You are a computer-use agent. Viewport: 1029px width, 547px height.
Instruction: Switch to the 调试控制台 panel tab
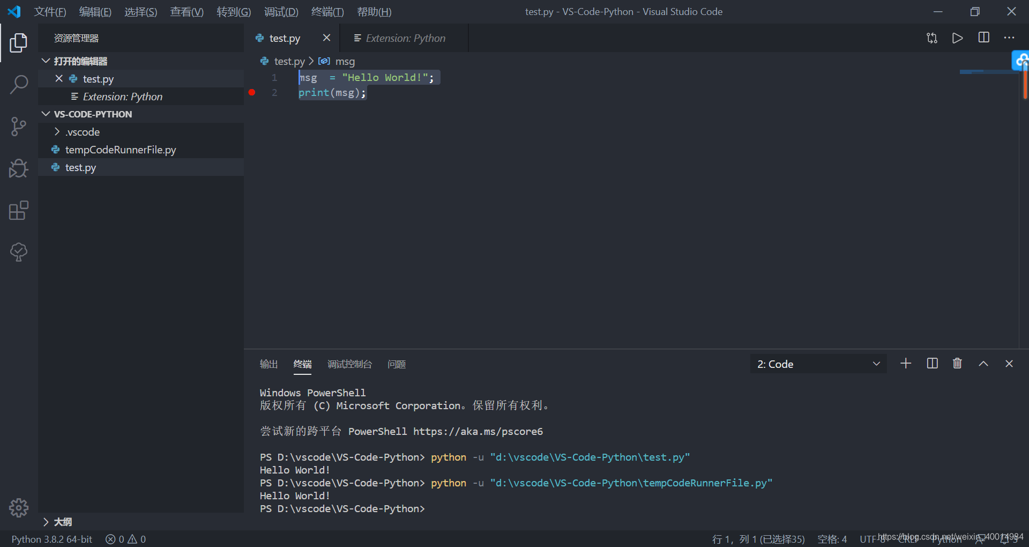click(349, 364)
